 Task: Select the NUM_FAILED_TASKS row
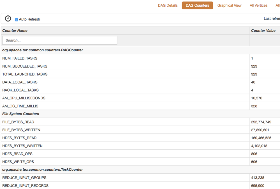click(x=20, y=58)
